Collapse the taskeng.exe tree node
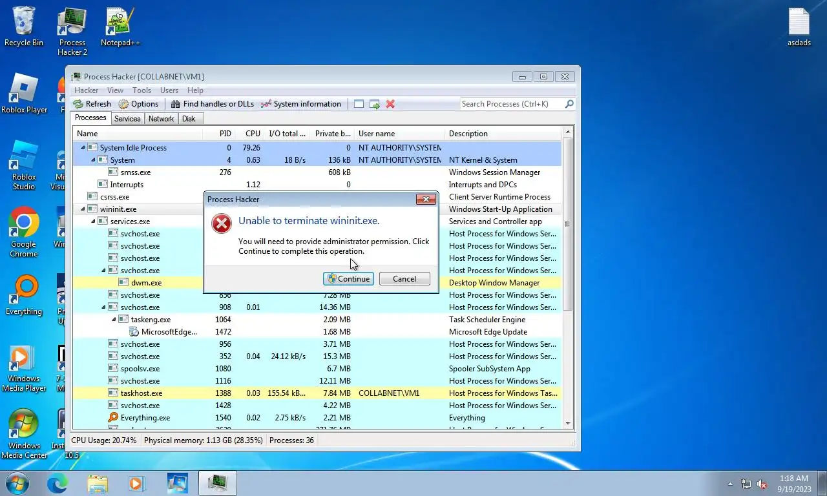The height and width of the screenshot is (496, 827). point(114,320)
